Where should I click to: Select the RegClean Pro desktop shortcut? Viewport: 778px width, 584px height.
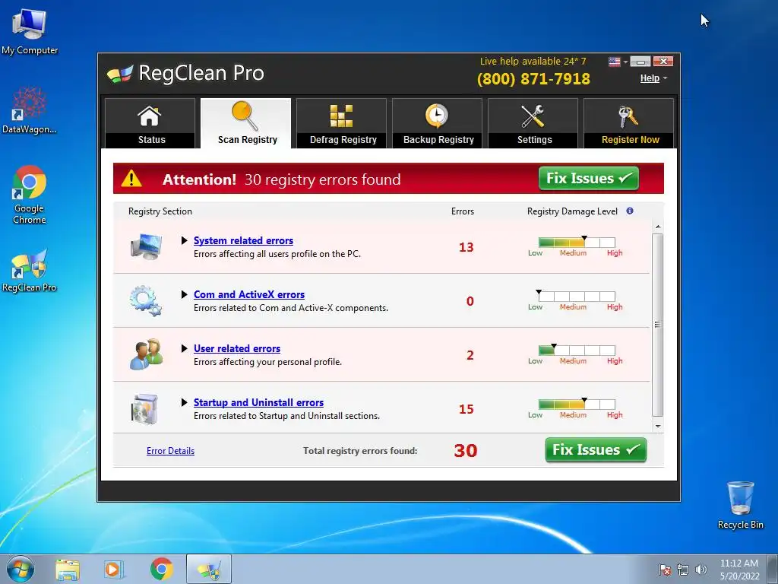30,271
